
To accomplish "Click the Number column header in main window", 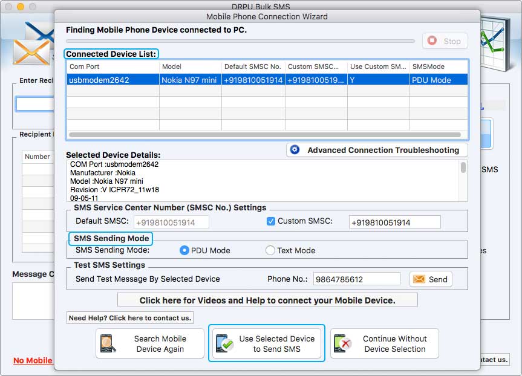I will click(38, 157).
